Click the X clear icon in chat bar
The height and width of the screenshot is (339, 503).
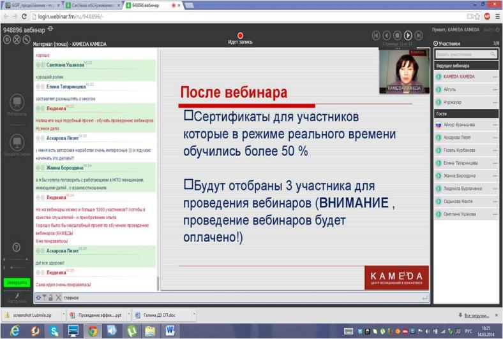(x=58, y=298)
